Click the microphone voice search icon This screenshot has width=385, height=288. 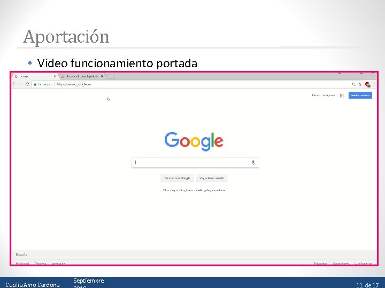tap(253, 162)
